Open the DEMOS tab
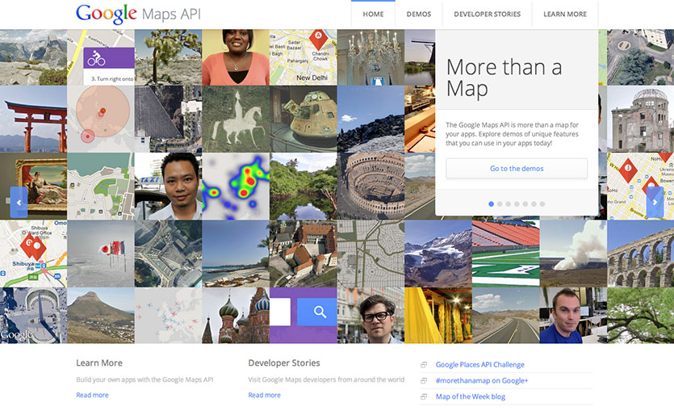 pyautogui.click(x=419, y=15)
